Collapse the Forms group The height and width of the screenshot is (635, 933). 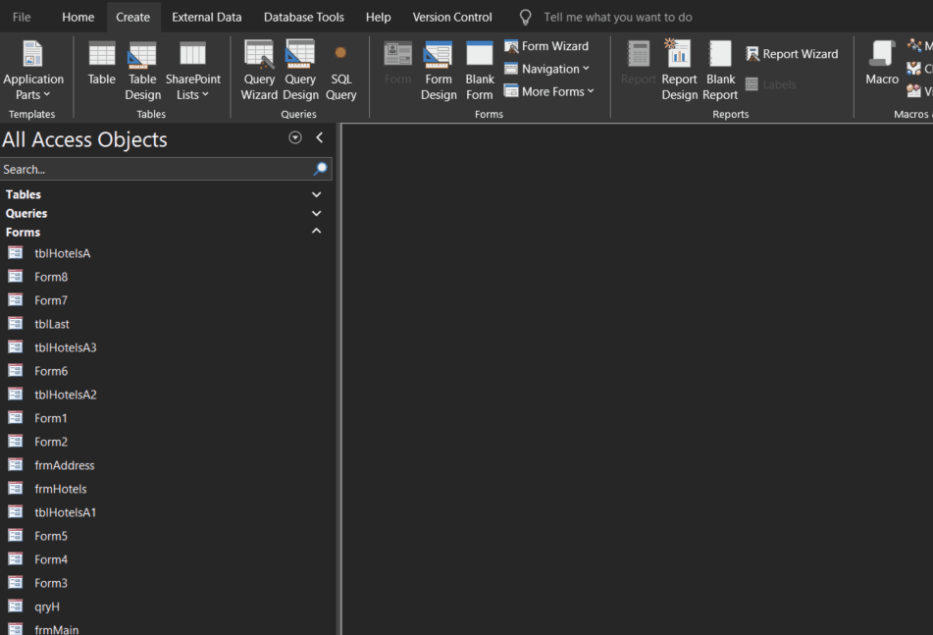pos(316,232)
